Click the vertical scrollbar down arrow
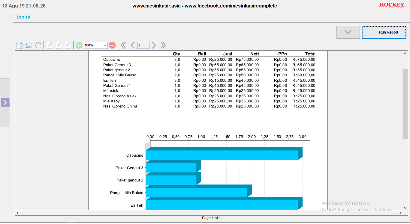410x224 pixels. point(405,208)
